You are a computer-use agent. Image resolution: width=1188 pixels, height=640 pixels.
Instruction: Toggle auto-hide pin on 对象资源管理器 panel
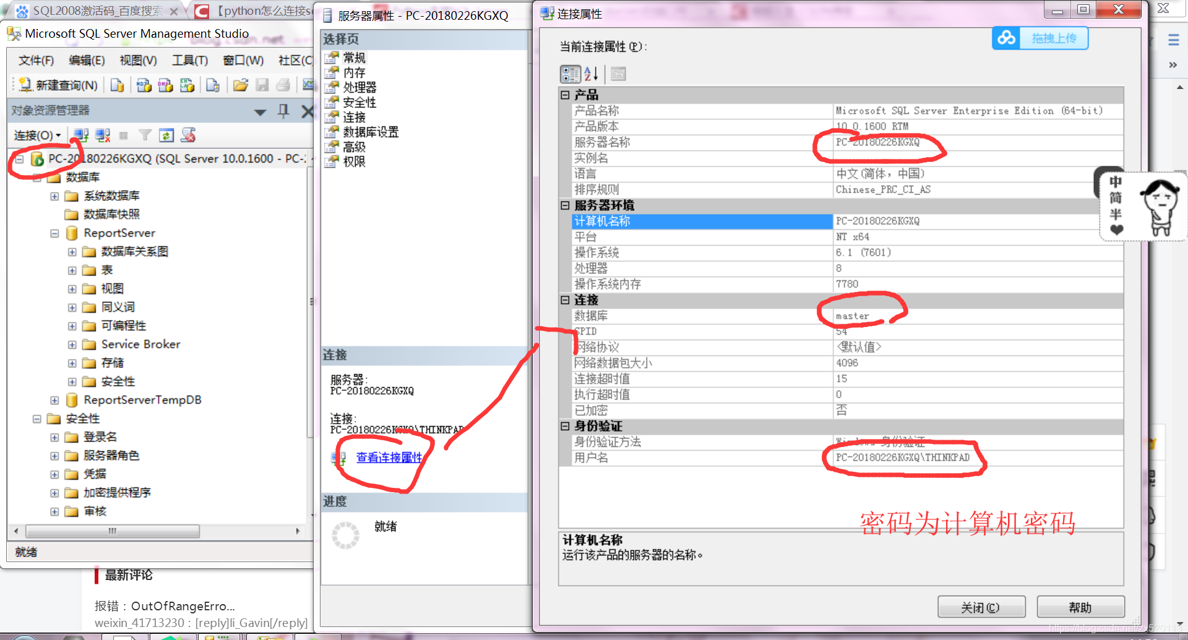[283, 111]
